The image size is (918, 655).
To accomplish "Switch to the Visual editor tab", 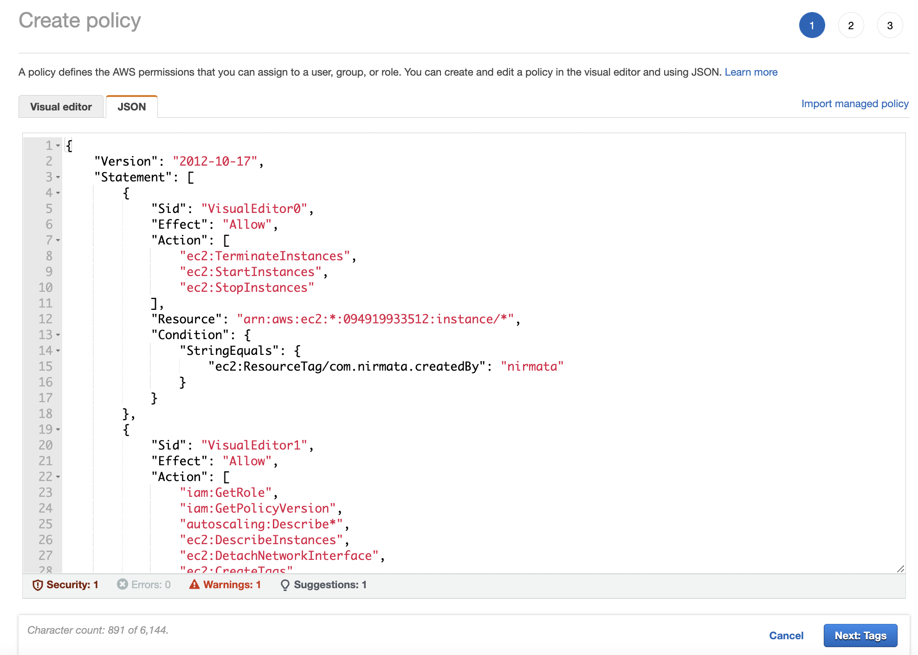I will click(61, 106).
